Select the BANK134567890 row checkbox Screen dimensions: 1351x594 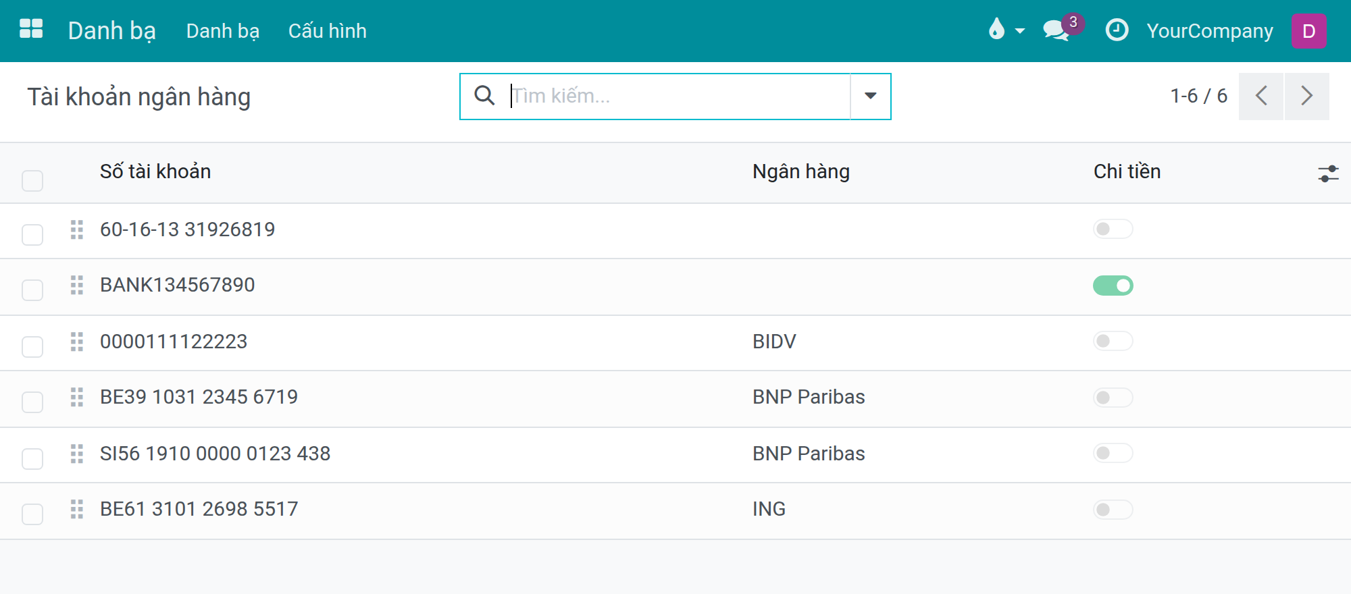click(x=32, y=290)
